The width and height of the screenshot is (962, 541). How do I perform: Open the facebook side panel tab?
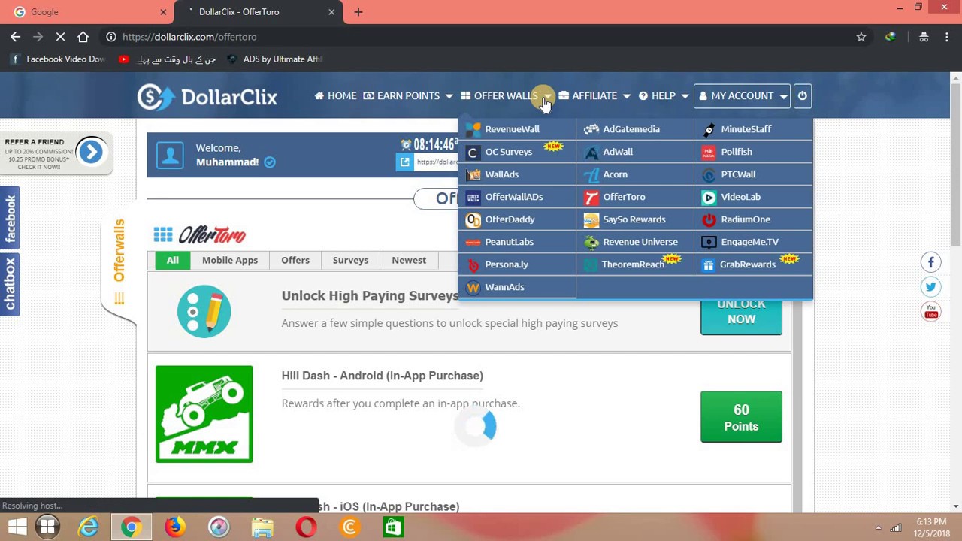click(x=10, y=218)
